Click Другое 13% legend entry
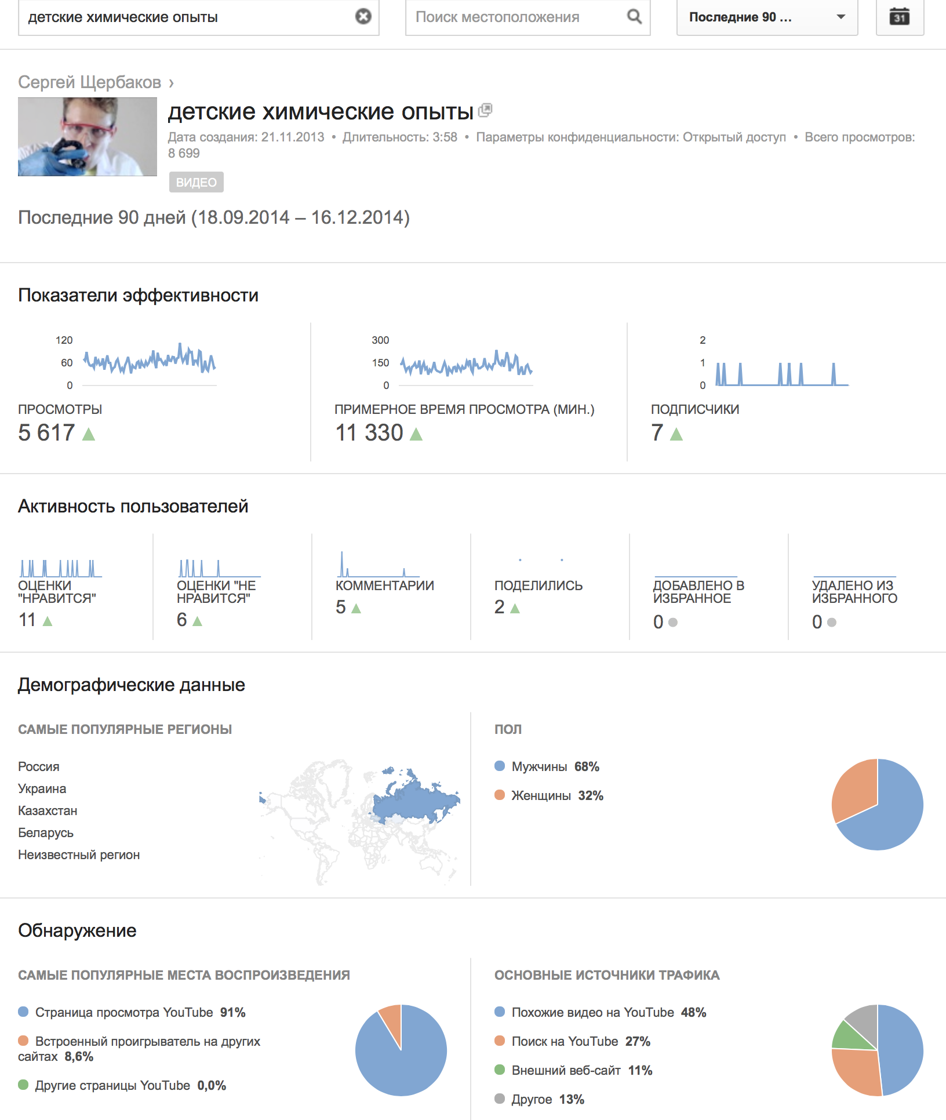 pyautogui.click(x=540, y=1099)
